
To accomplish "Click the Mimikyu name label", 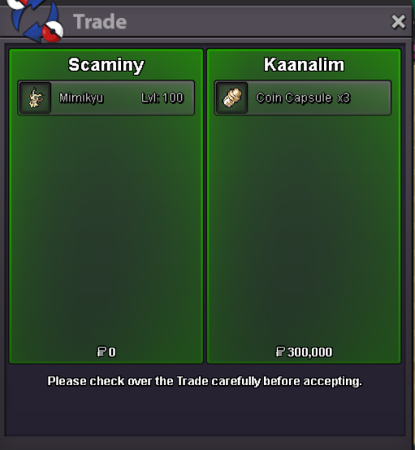I will [81, 98].
